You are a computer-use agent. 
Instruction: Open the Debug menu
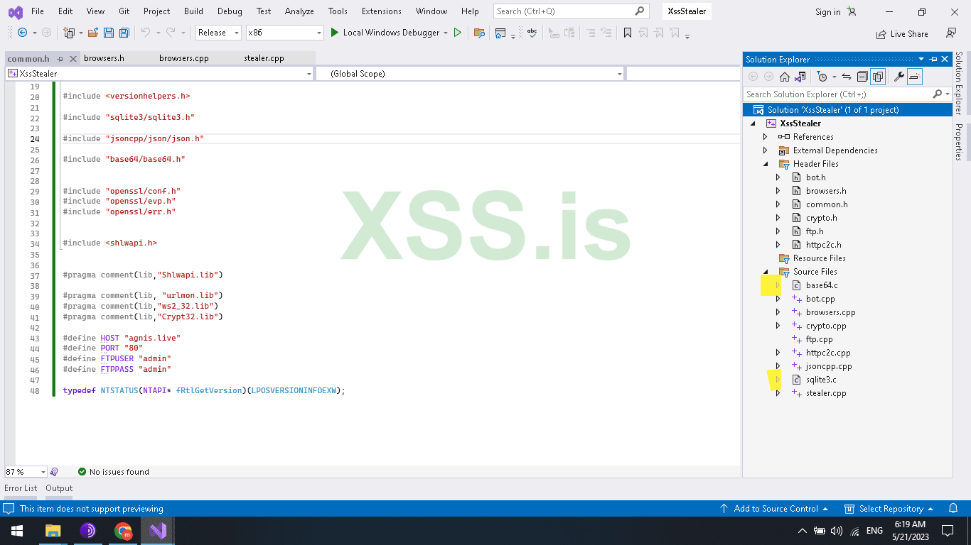tap(230, 11)
